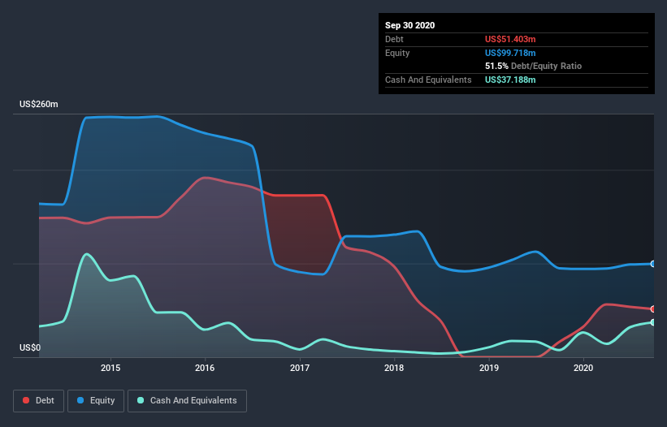Select the blue Equity endpoint marker
Screen dimensions: 667x427
click(653, 264)
